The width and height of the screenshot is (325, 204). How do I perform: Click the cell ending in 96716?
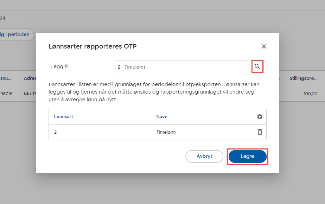7,94
